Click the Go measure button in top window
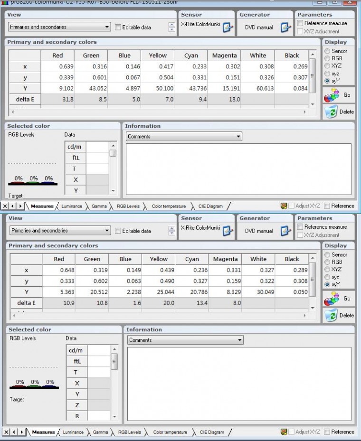 pyautogui.click(x=339, y=95)
